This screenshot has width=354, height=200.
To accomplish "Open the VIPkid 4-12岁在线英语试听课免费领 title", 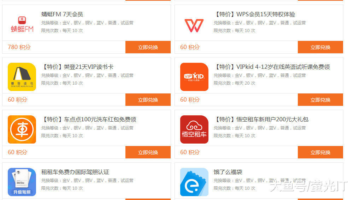I will pos(272,67).
